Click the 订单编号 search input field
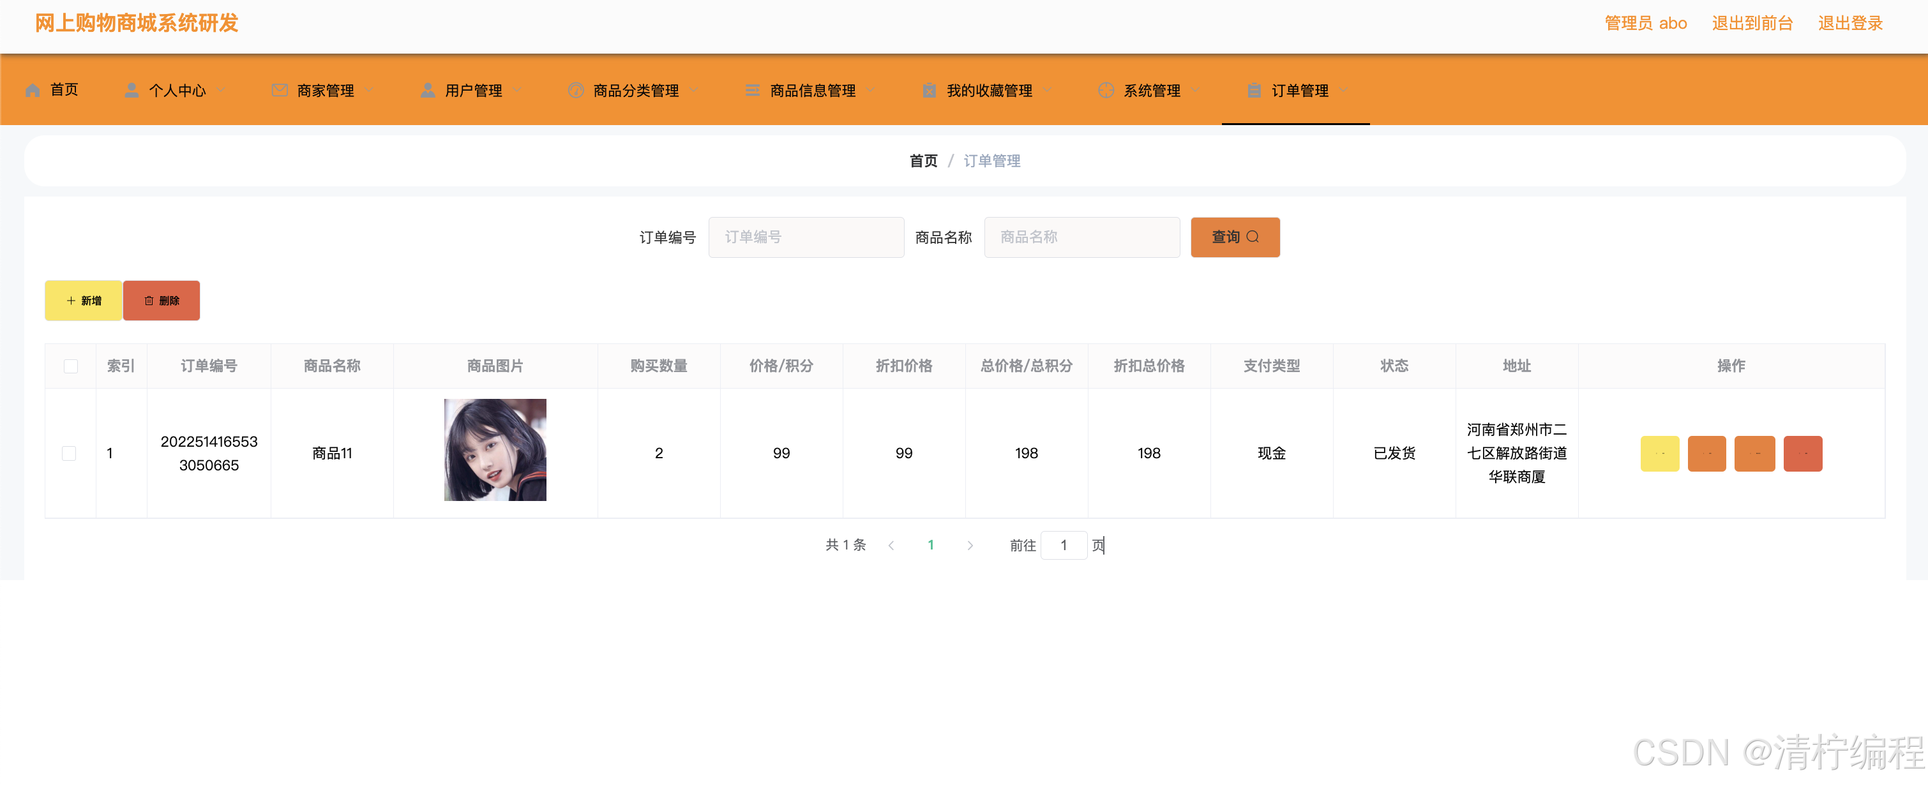This screenshot has width=1928, height=785. pos(806,237)
